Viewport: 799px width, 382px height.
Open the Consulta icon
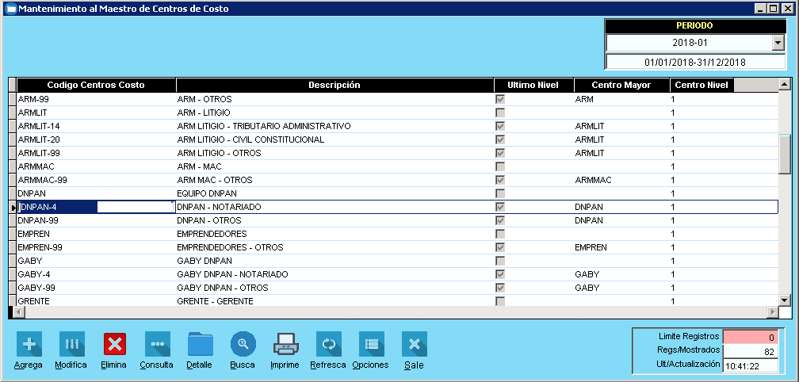tap(157, 344)
